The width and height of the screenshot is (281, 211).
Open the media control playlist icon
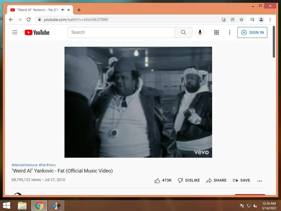pos(252,20)
